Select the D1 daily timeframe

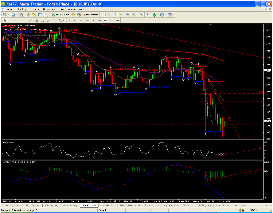click(x=105, y=20)
